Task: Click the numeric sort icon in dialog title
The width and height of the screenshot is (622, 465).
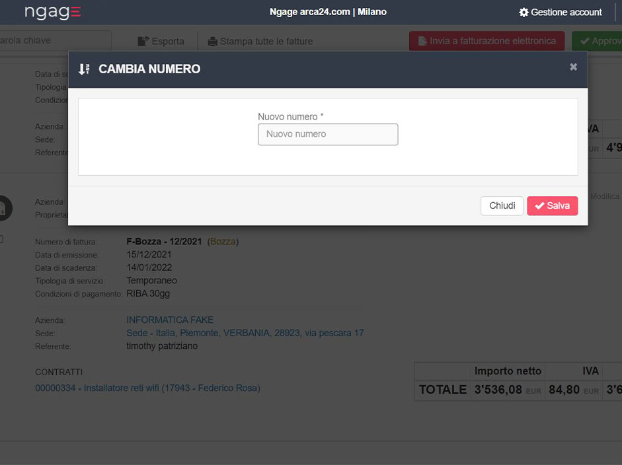Action: (84, 69)
